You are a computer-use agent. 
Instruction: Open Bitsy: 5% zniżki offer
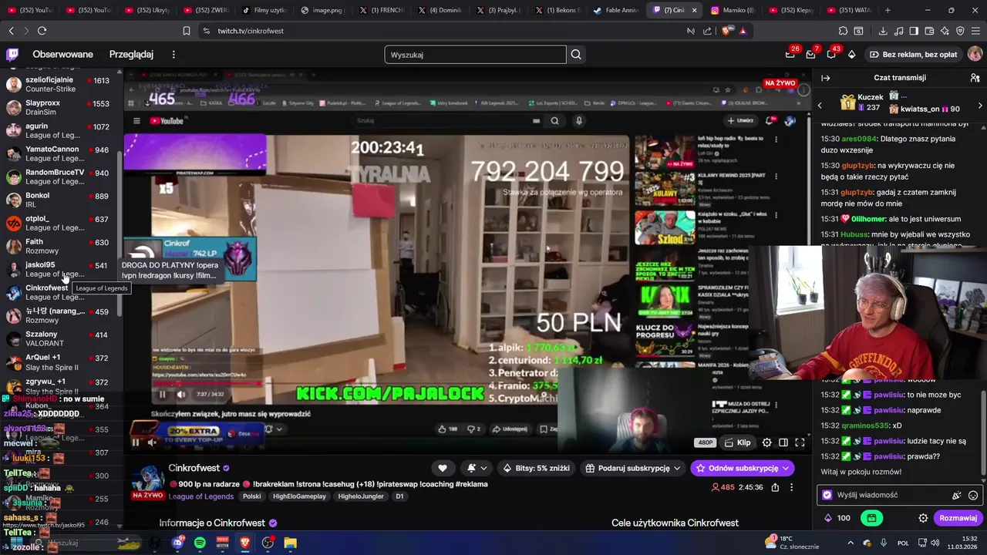point(536,468)
